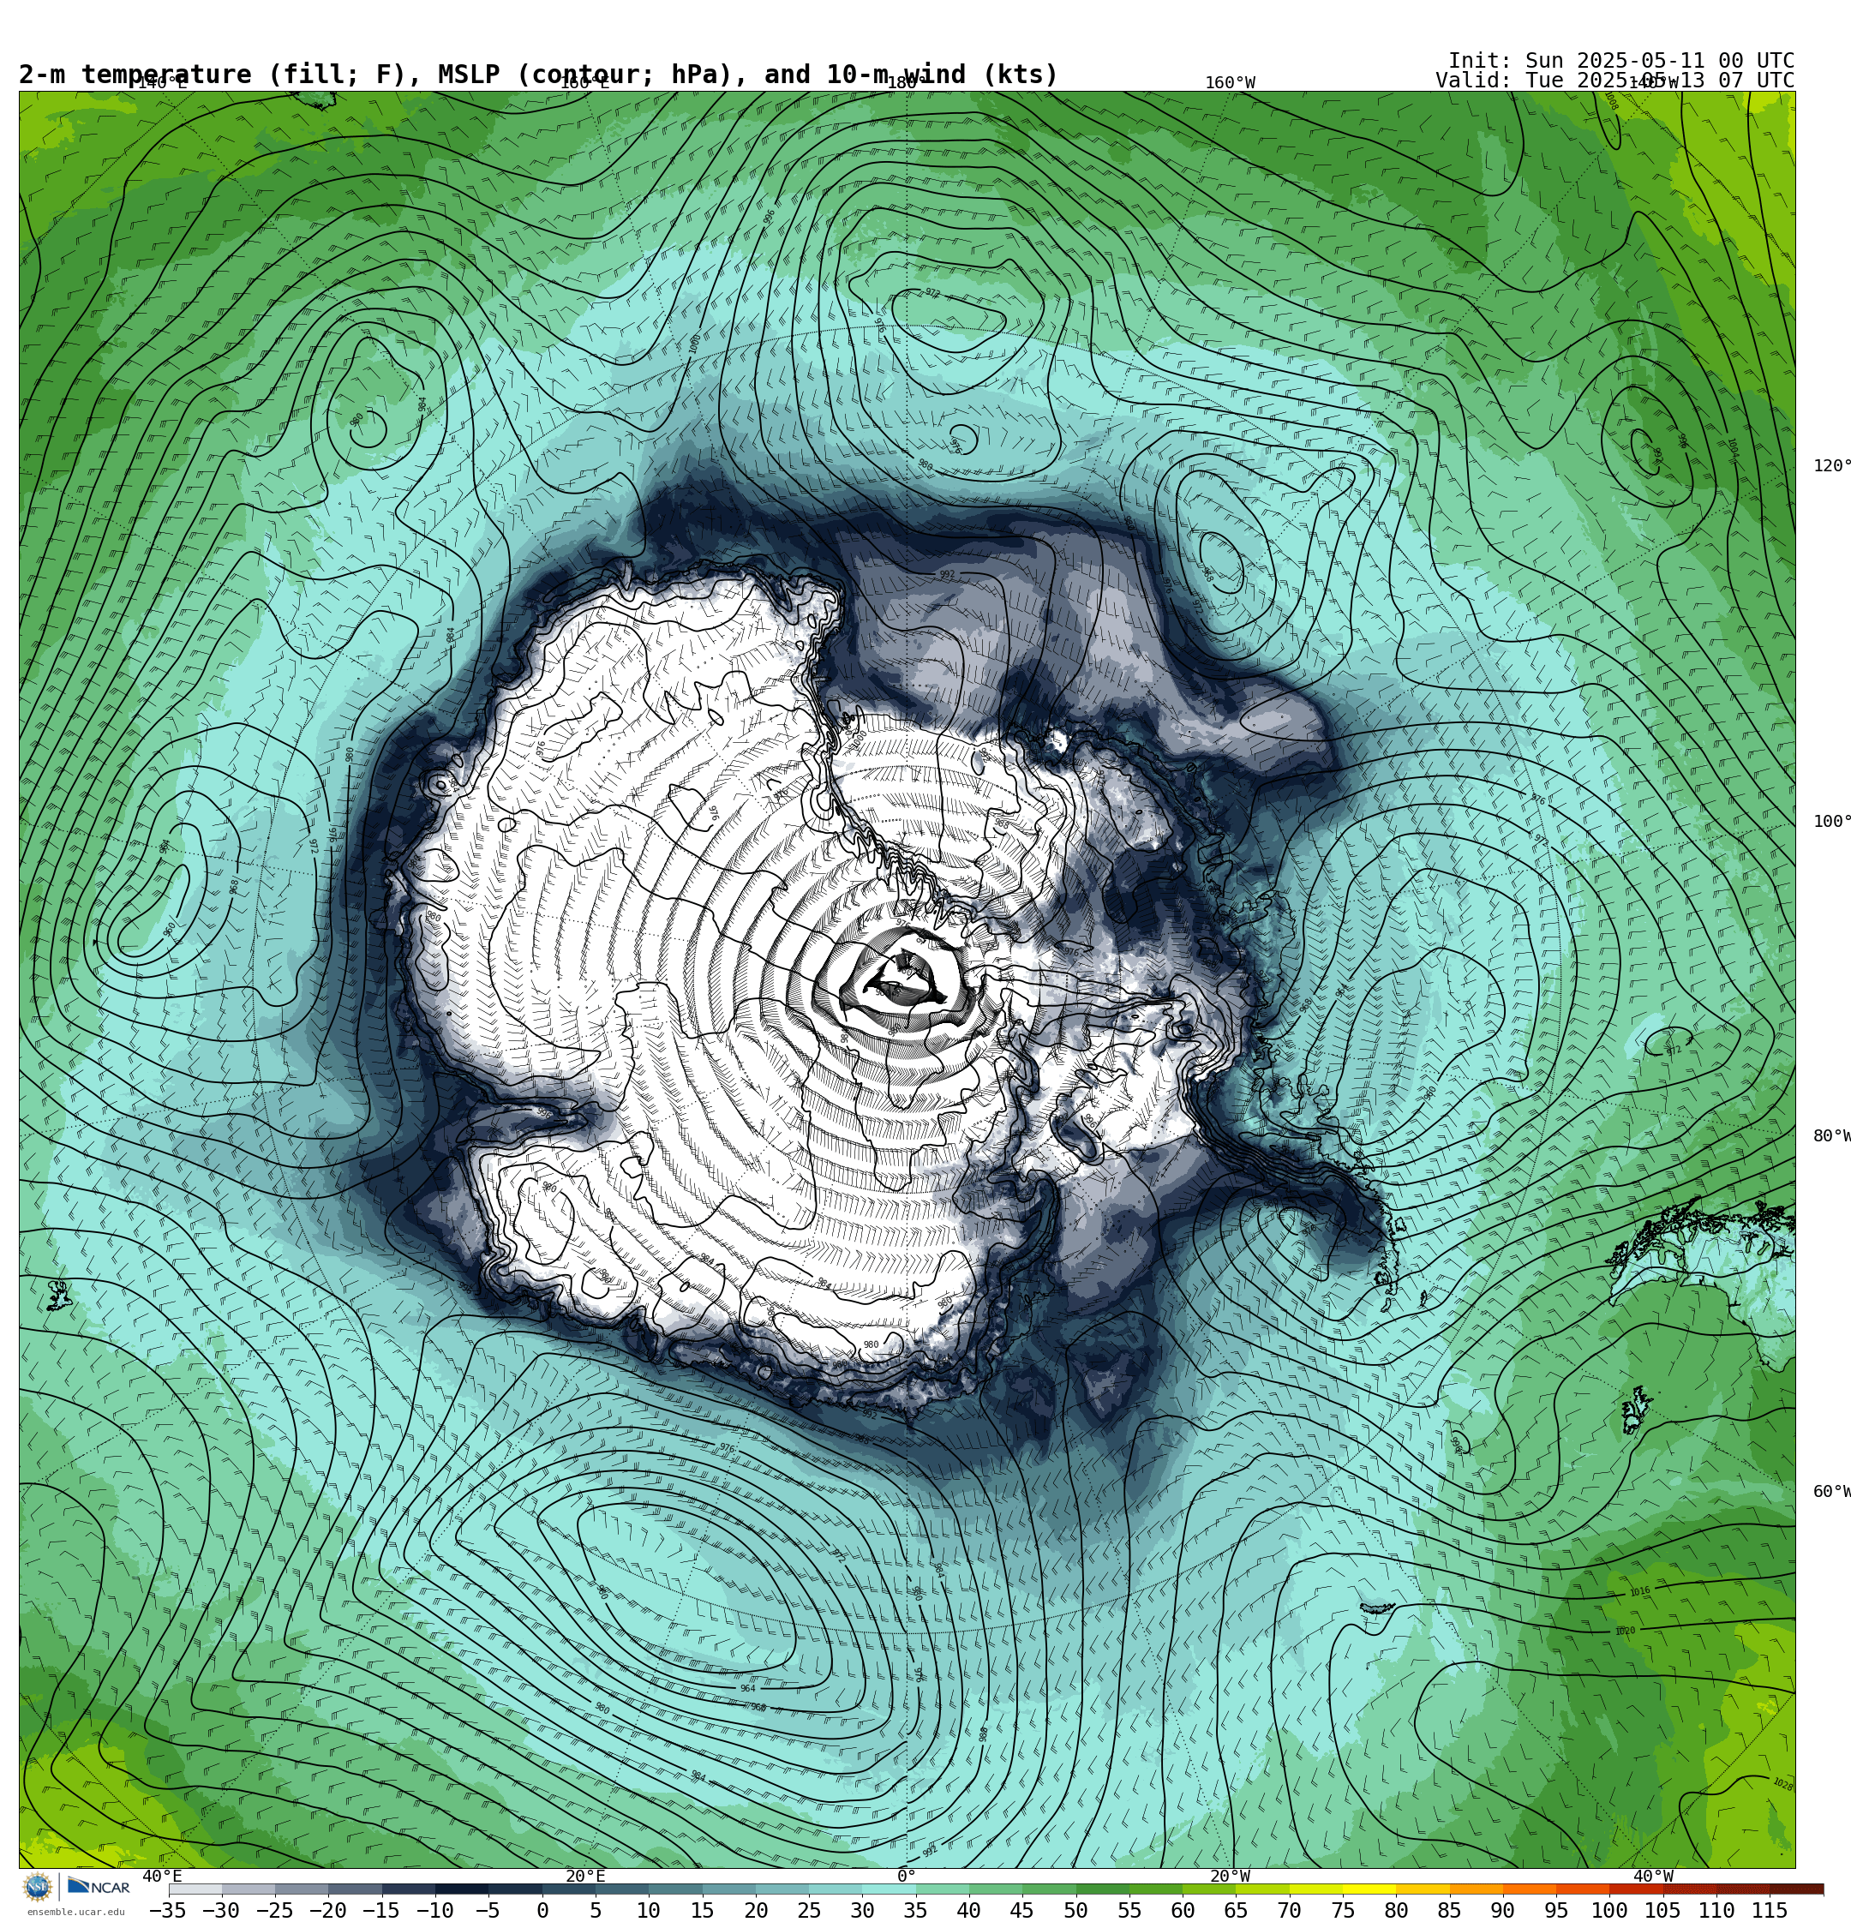Click the 40°W longitude label at the bottom

[x=1654, y=1877]
